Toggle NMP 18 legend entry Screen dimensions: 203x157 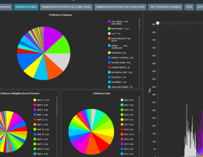41,134
